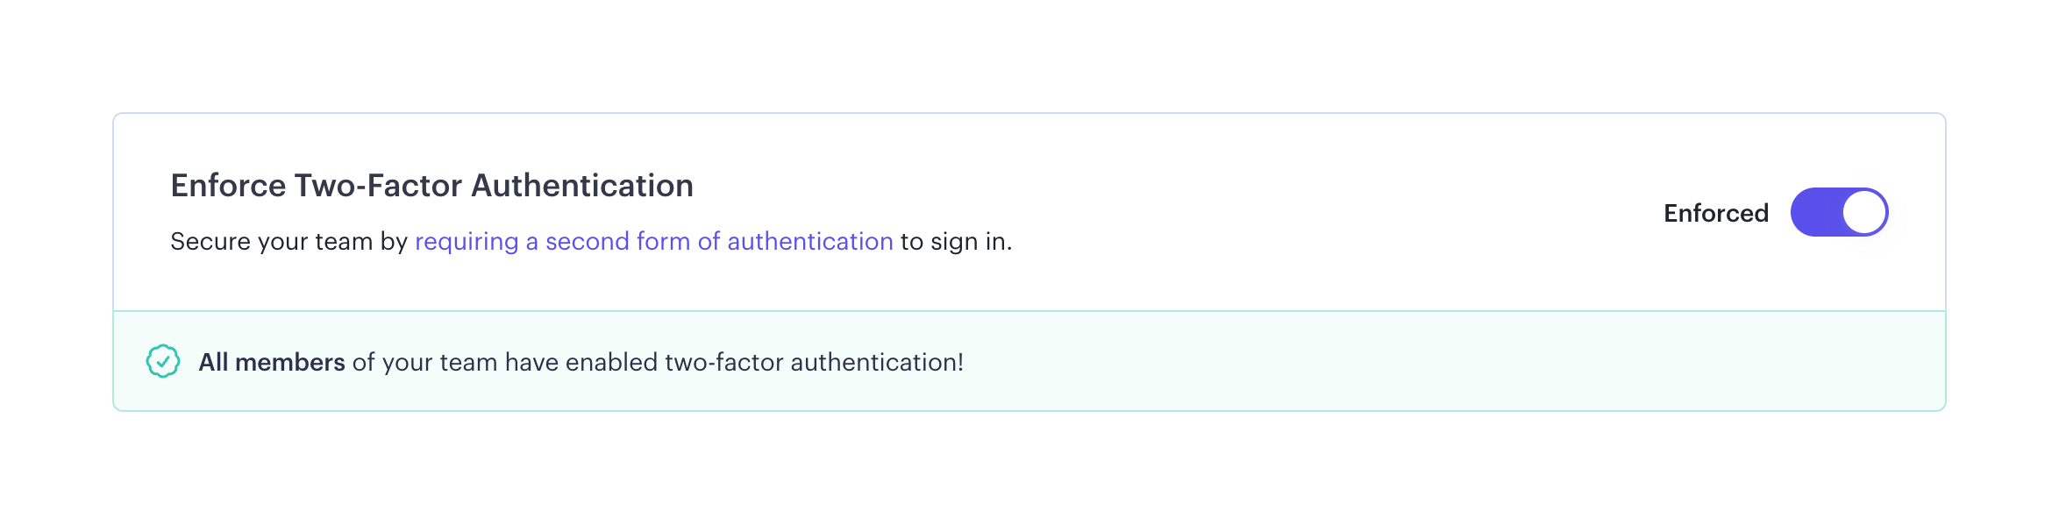Click the 'to sign in.' text after the link
The height and width of the screenshot is (524, 2059).
click(x=956, y=241)
